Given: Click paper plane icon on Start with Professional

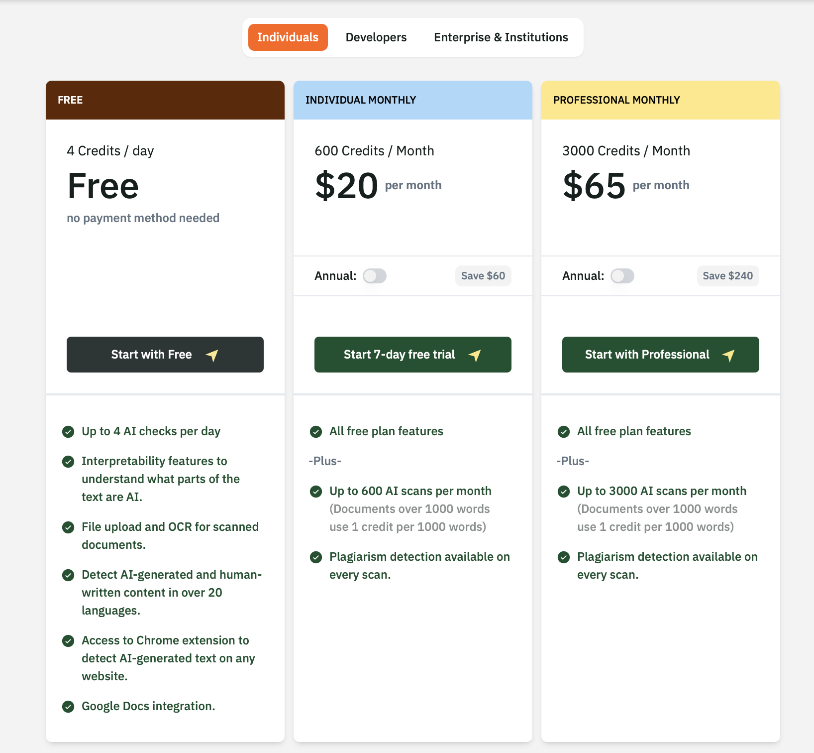Looking at the screenshot, I should (729, 355).
